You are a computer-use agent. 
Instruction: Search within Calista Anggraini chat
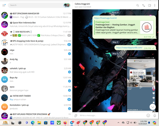point(138,5)
